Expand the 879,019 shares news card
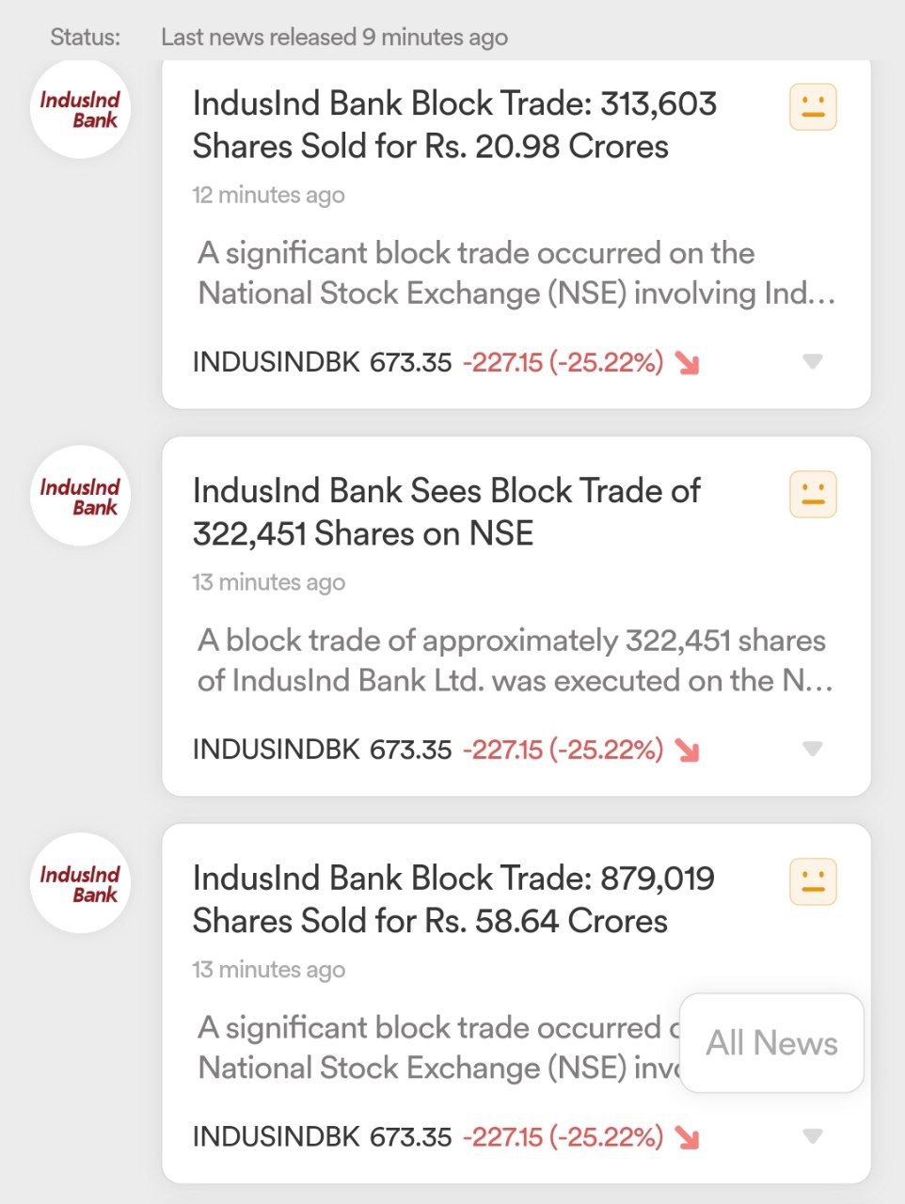The height and width of the screenshot is (1204, 905). pyautogui.click(x=813, y=1136)
